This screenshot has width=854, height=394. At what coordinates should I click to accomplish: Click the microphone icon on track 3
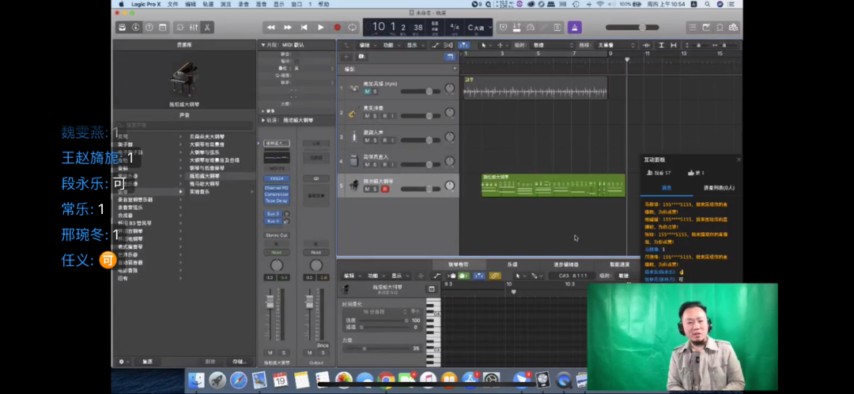coord(354,137)
